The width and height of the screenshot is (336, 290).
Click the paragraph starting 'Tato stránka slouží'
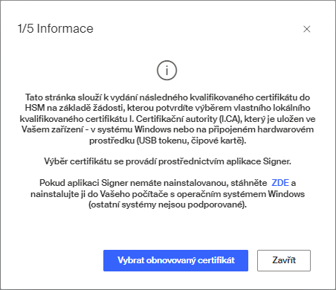(167, 119)
